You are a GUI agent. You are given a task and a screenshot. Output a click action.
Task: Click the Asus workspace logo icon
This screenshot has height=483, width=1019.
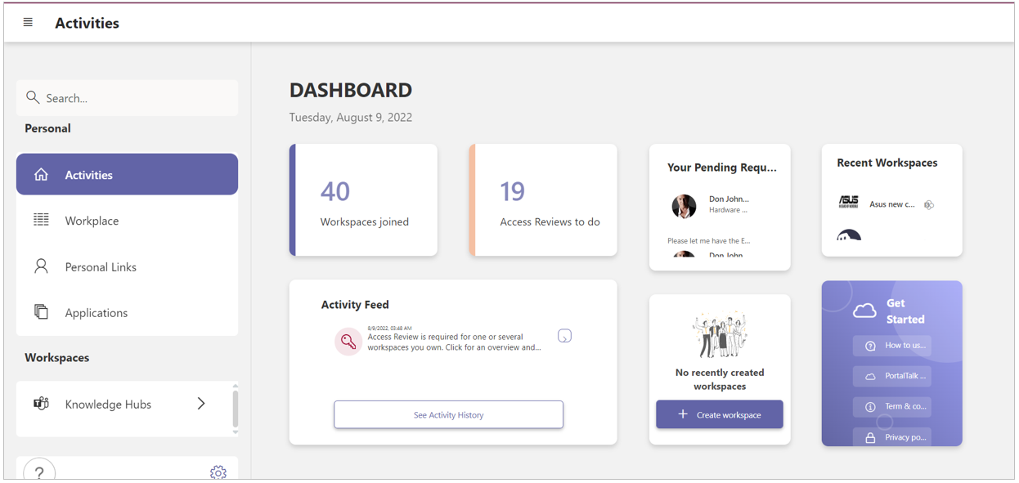849,202
